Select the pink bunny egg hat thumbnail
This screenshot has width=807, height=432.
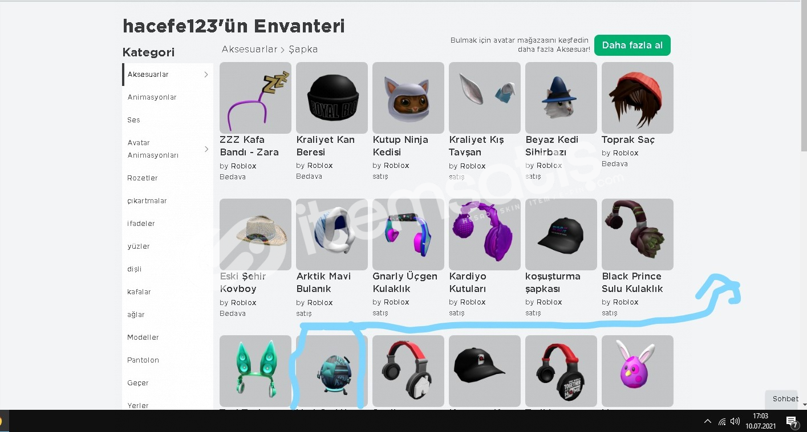click(638, 371)
